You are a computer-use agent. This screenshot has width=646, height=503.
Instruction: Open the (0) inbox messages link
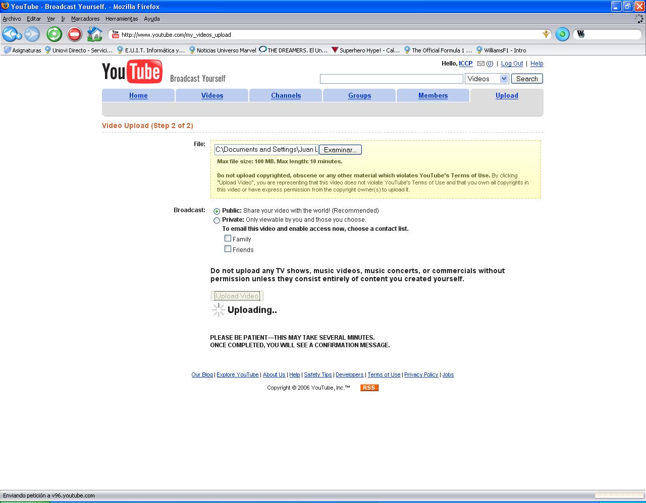click(490, 64)
